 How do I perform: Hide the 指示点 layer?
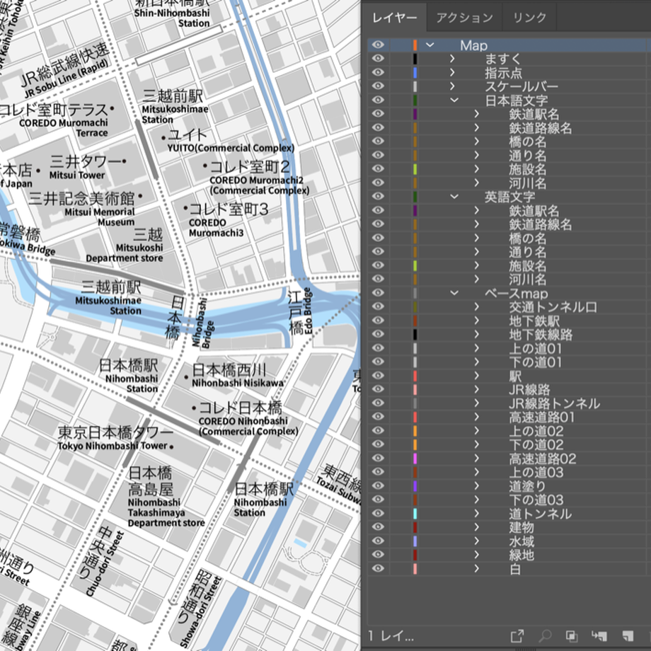[x=378, y=72]
